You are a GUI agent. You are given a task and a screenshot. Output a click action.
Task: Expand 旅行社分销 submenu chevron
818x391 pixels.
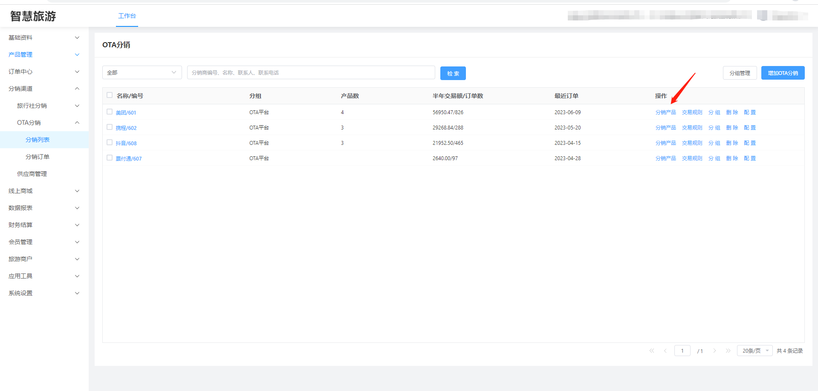click(77, 106)
